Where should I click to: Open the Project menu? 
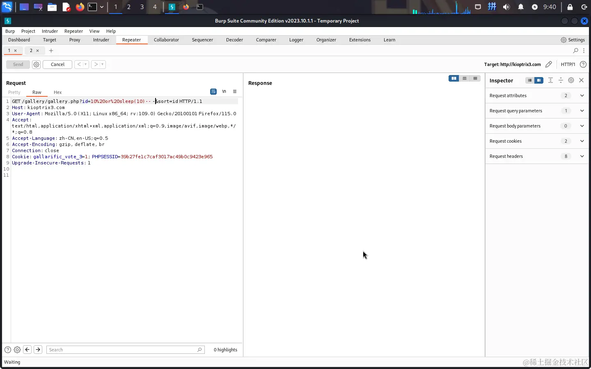click(x=28, y=31)
